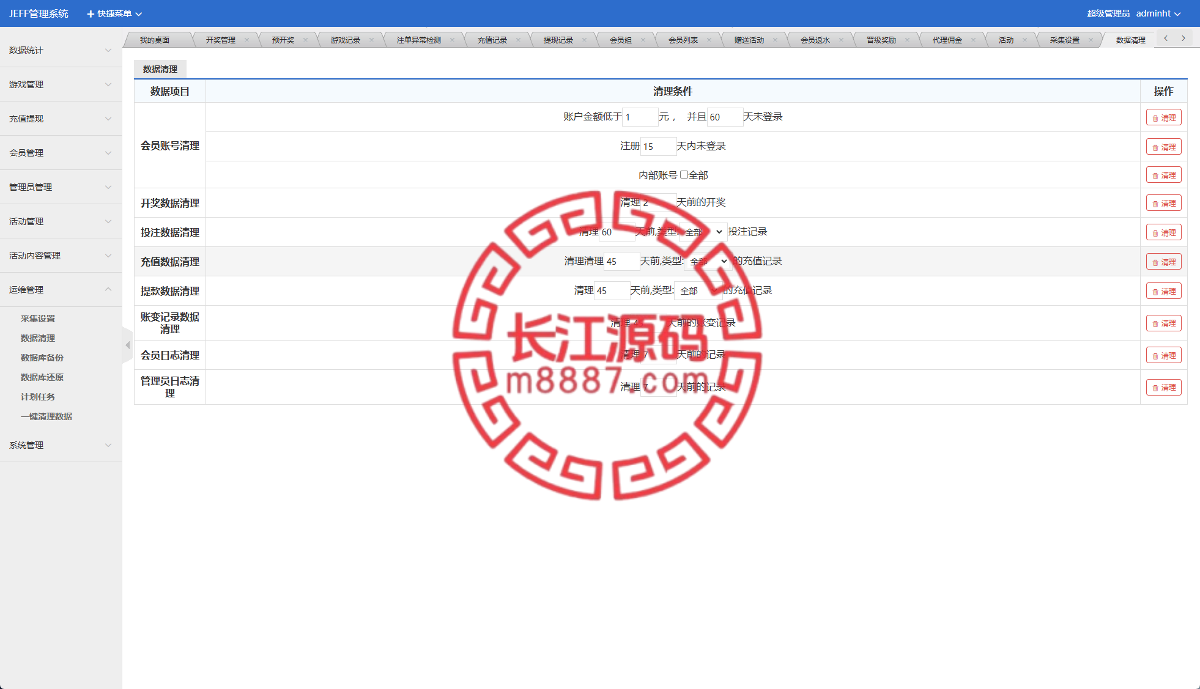Open 数据库还原 in the sidebar
The image size is (1200, 689).
[42, 377]
